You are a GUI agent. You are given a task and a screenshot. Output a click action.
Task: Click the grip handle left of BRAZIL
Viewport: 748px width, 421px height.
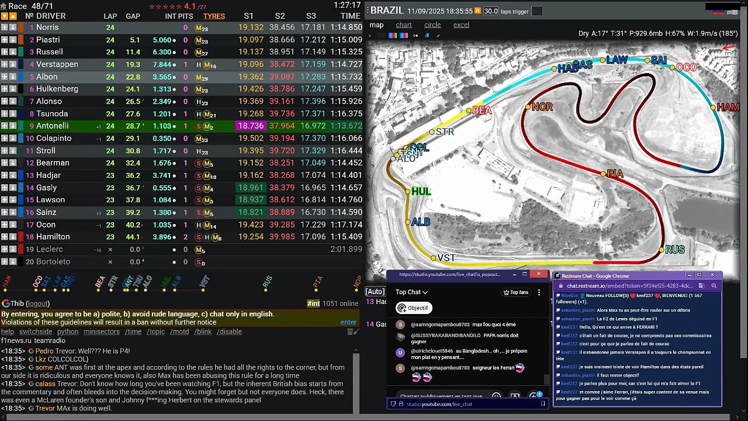[x=367, y=11]
